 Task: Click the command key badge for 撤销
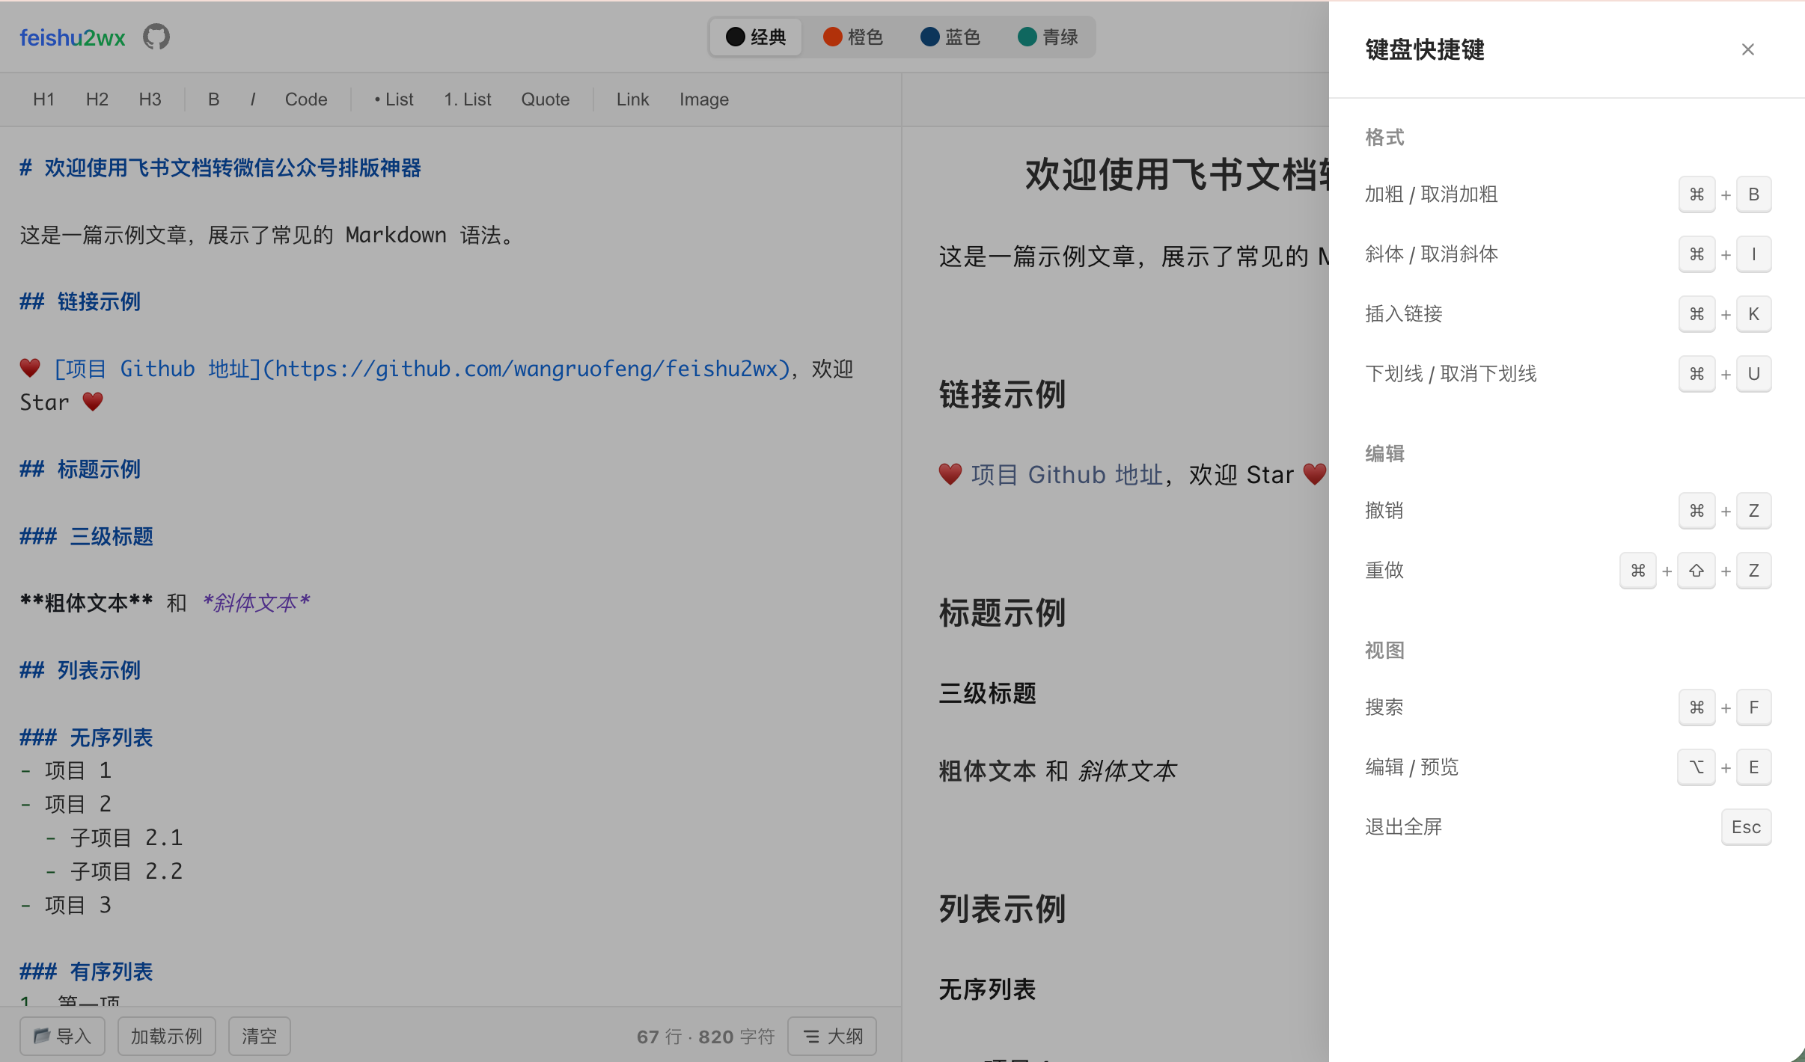click(1697, 511)
